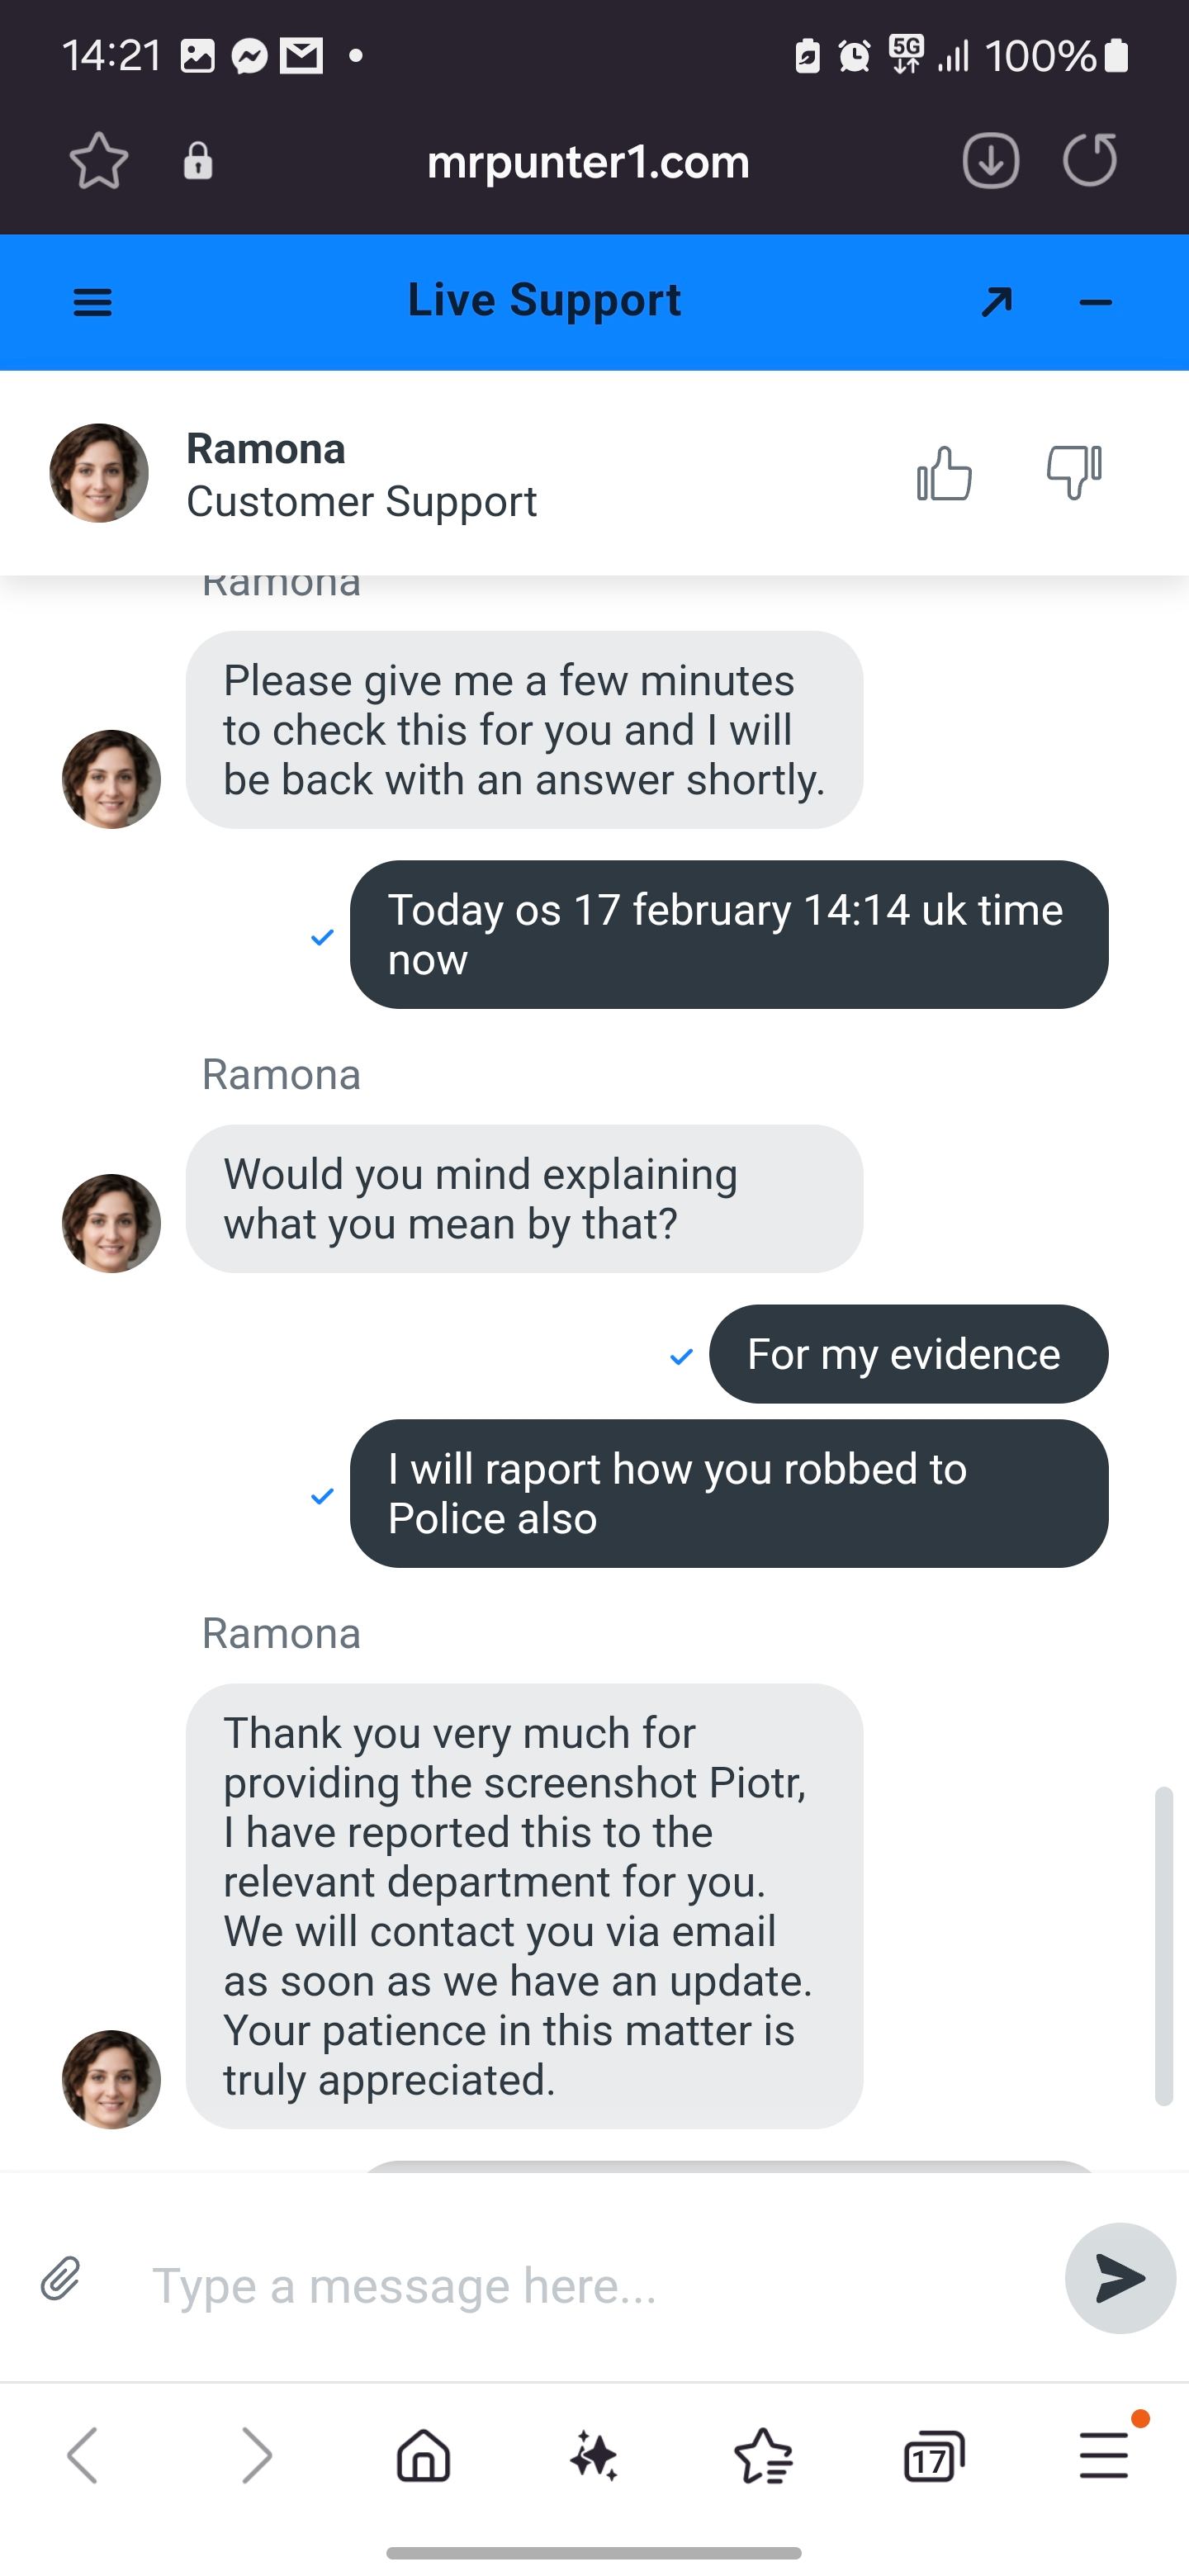This screenshot has height=2576, width=1189.
Task: Go back in browser navigation
Action: 82,2456
